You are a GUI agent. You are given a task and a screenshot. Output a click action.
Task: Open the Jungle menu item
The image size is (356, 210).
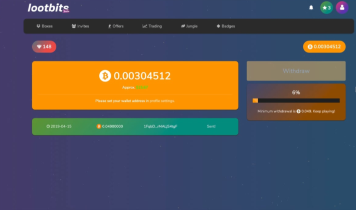[189, 26]
